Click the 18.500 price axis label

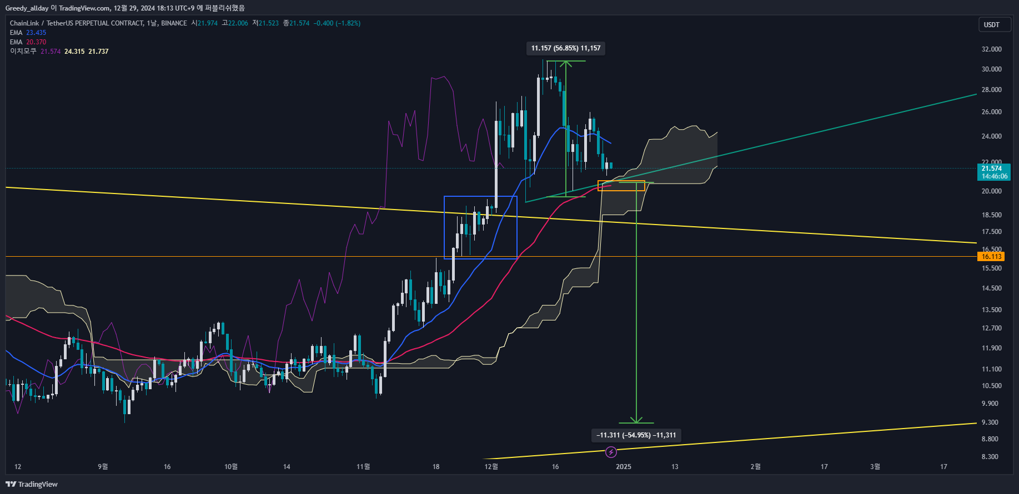(x=992, y=215)
